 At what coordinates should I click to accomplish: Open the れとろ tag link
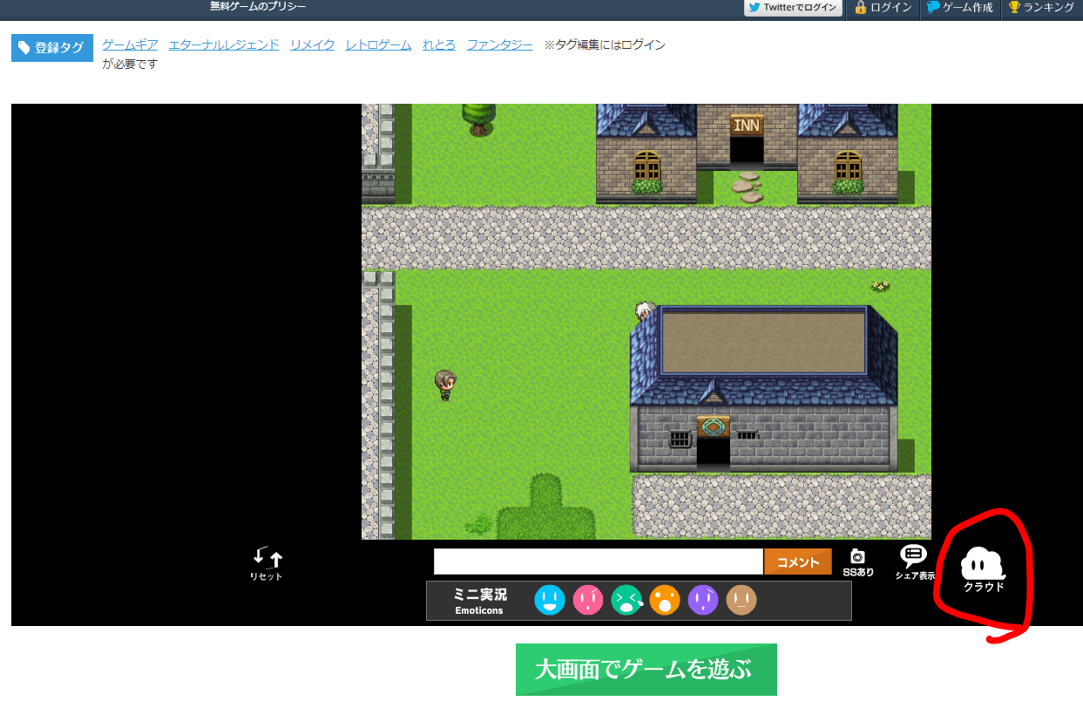(439, 44)
